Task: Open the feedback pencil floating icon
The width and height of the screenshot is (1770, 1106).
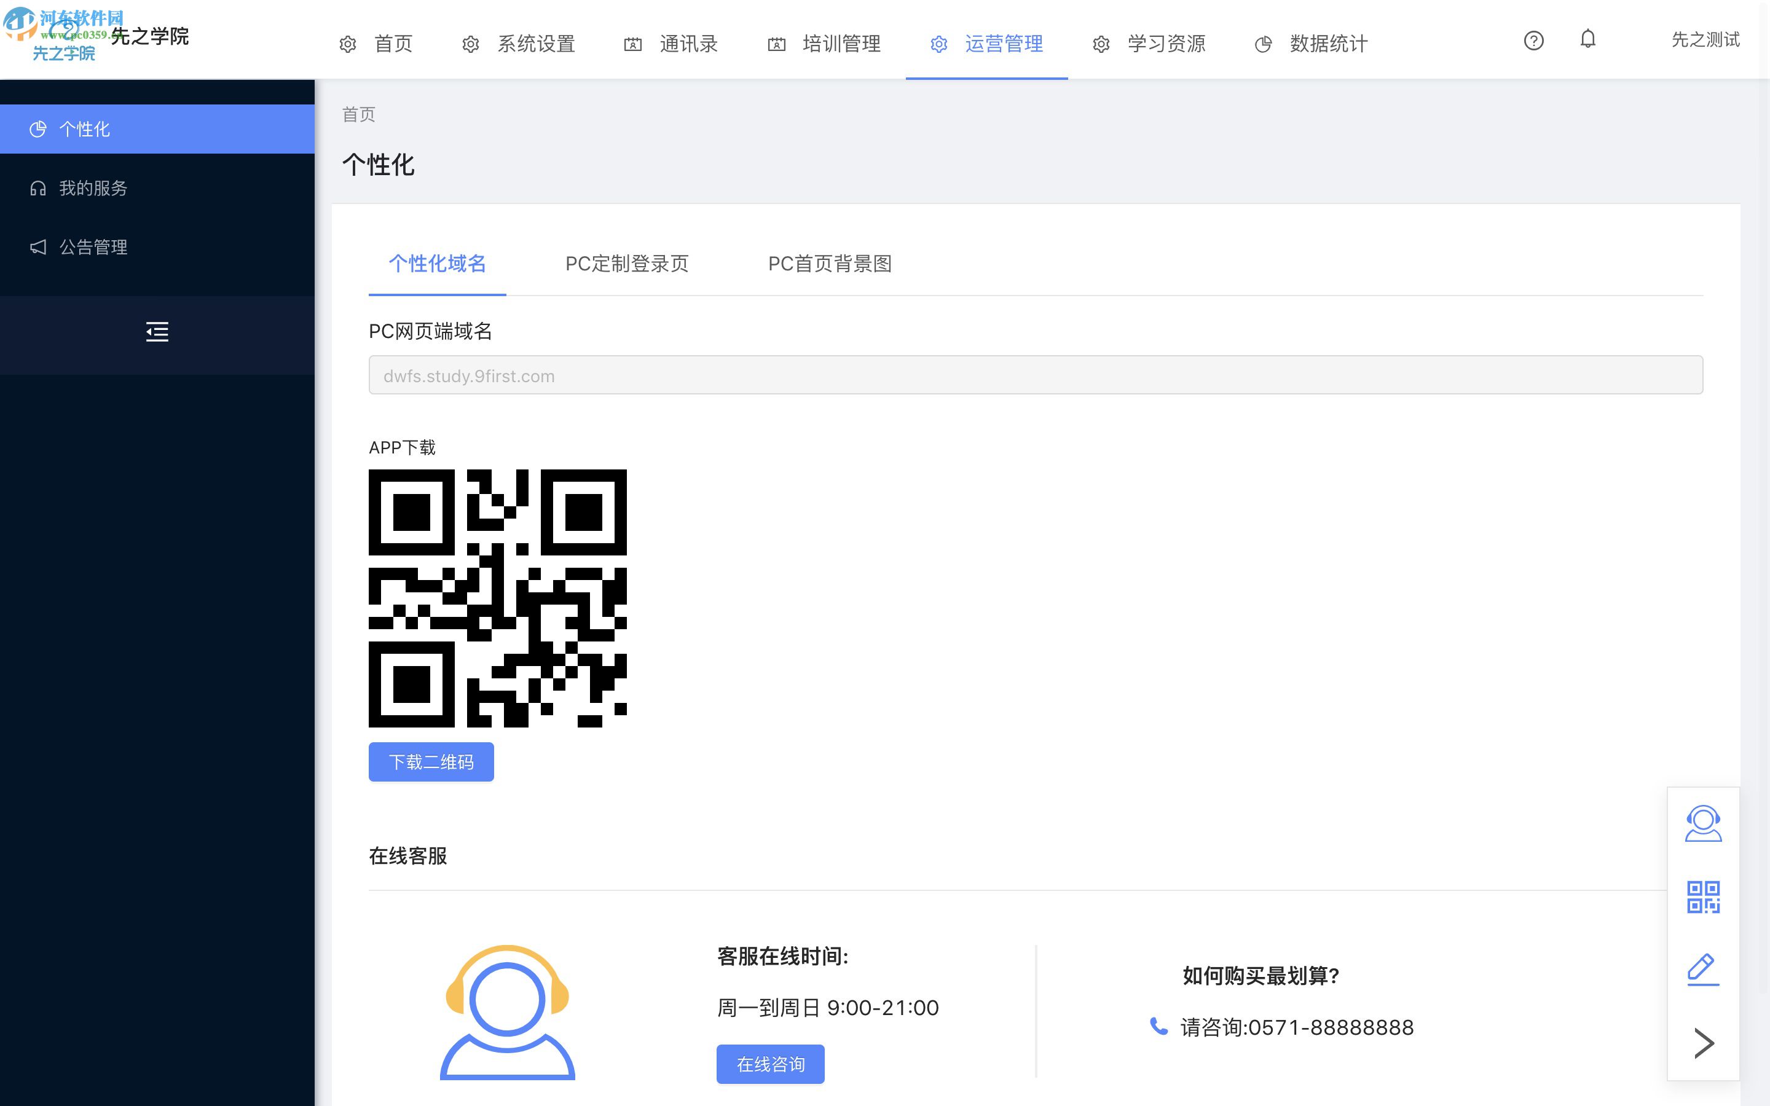Action: click(x=1703, y=969)
